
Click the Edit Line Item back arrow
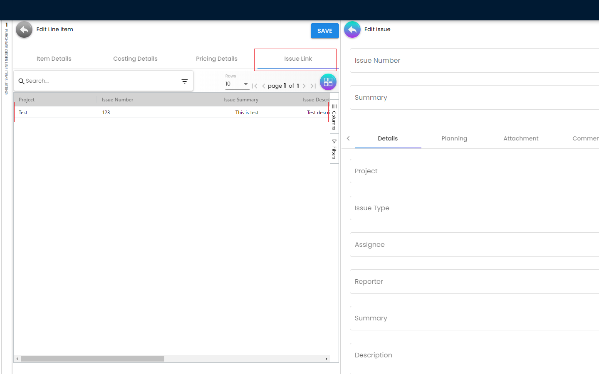coord(24,30)
